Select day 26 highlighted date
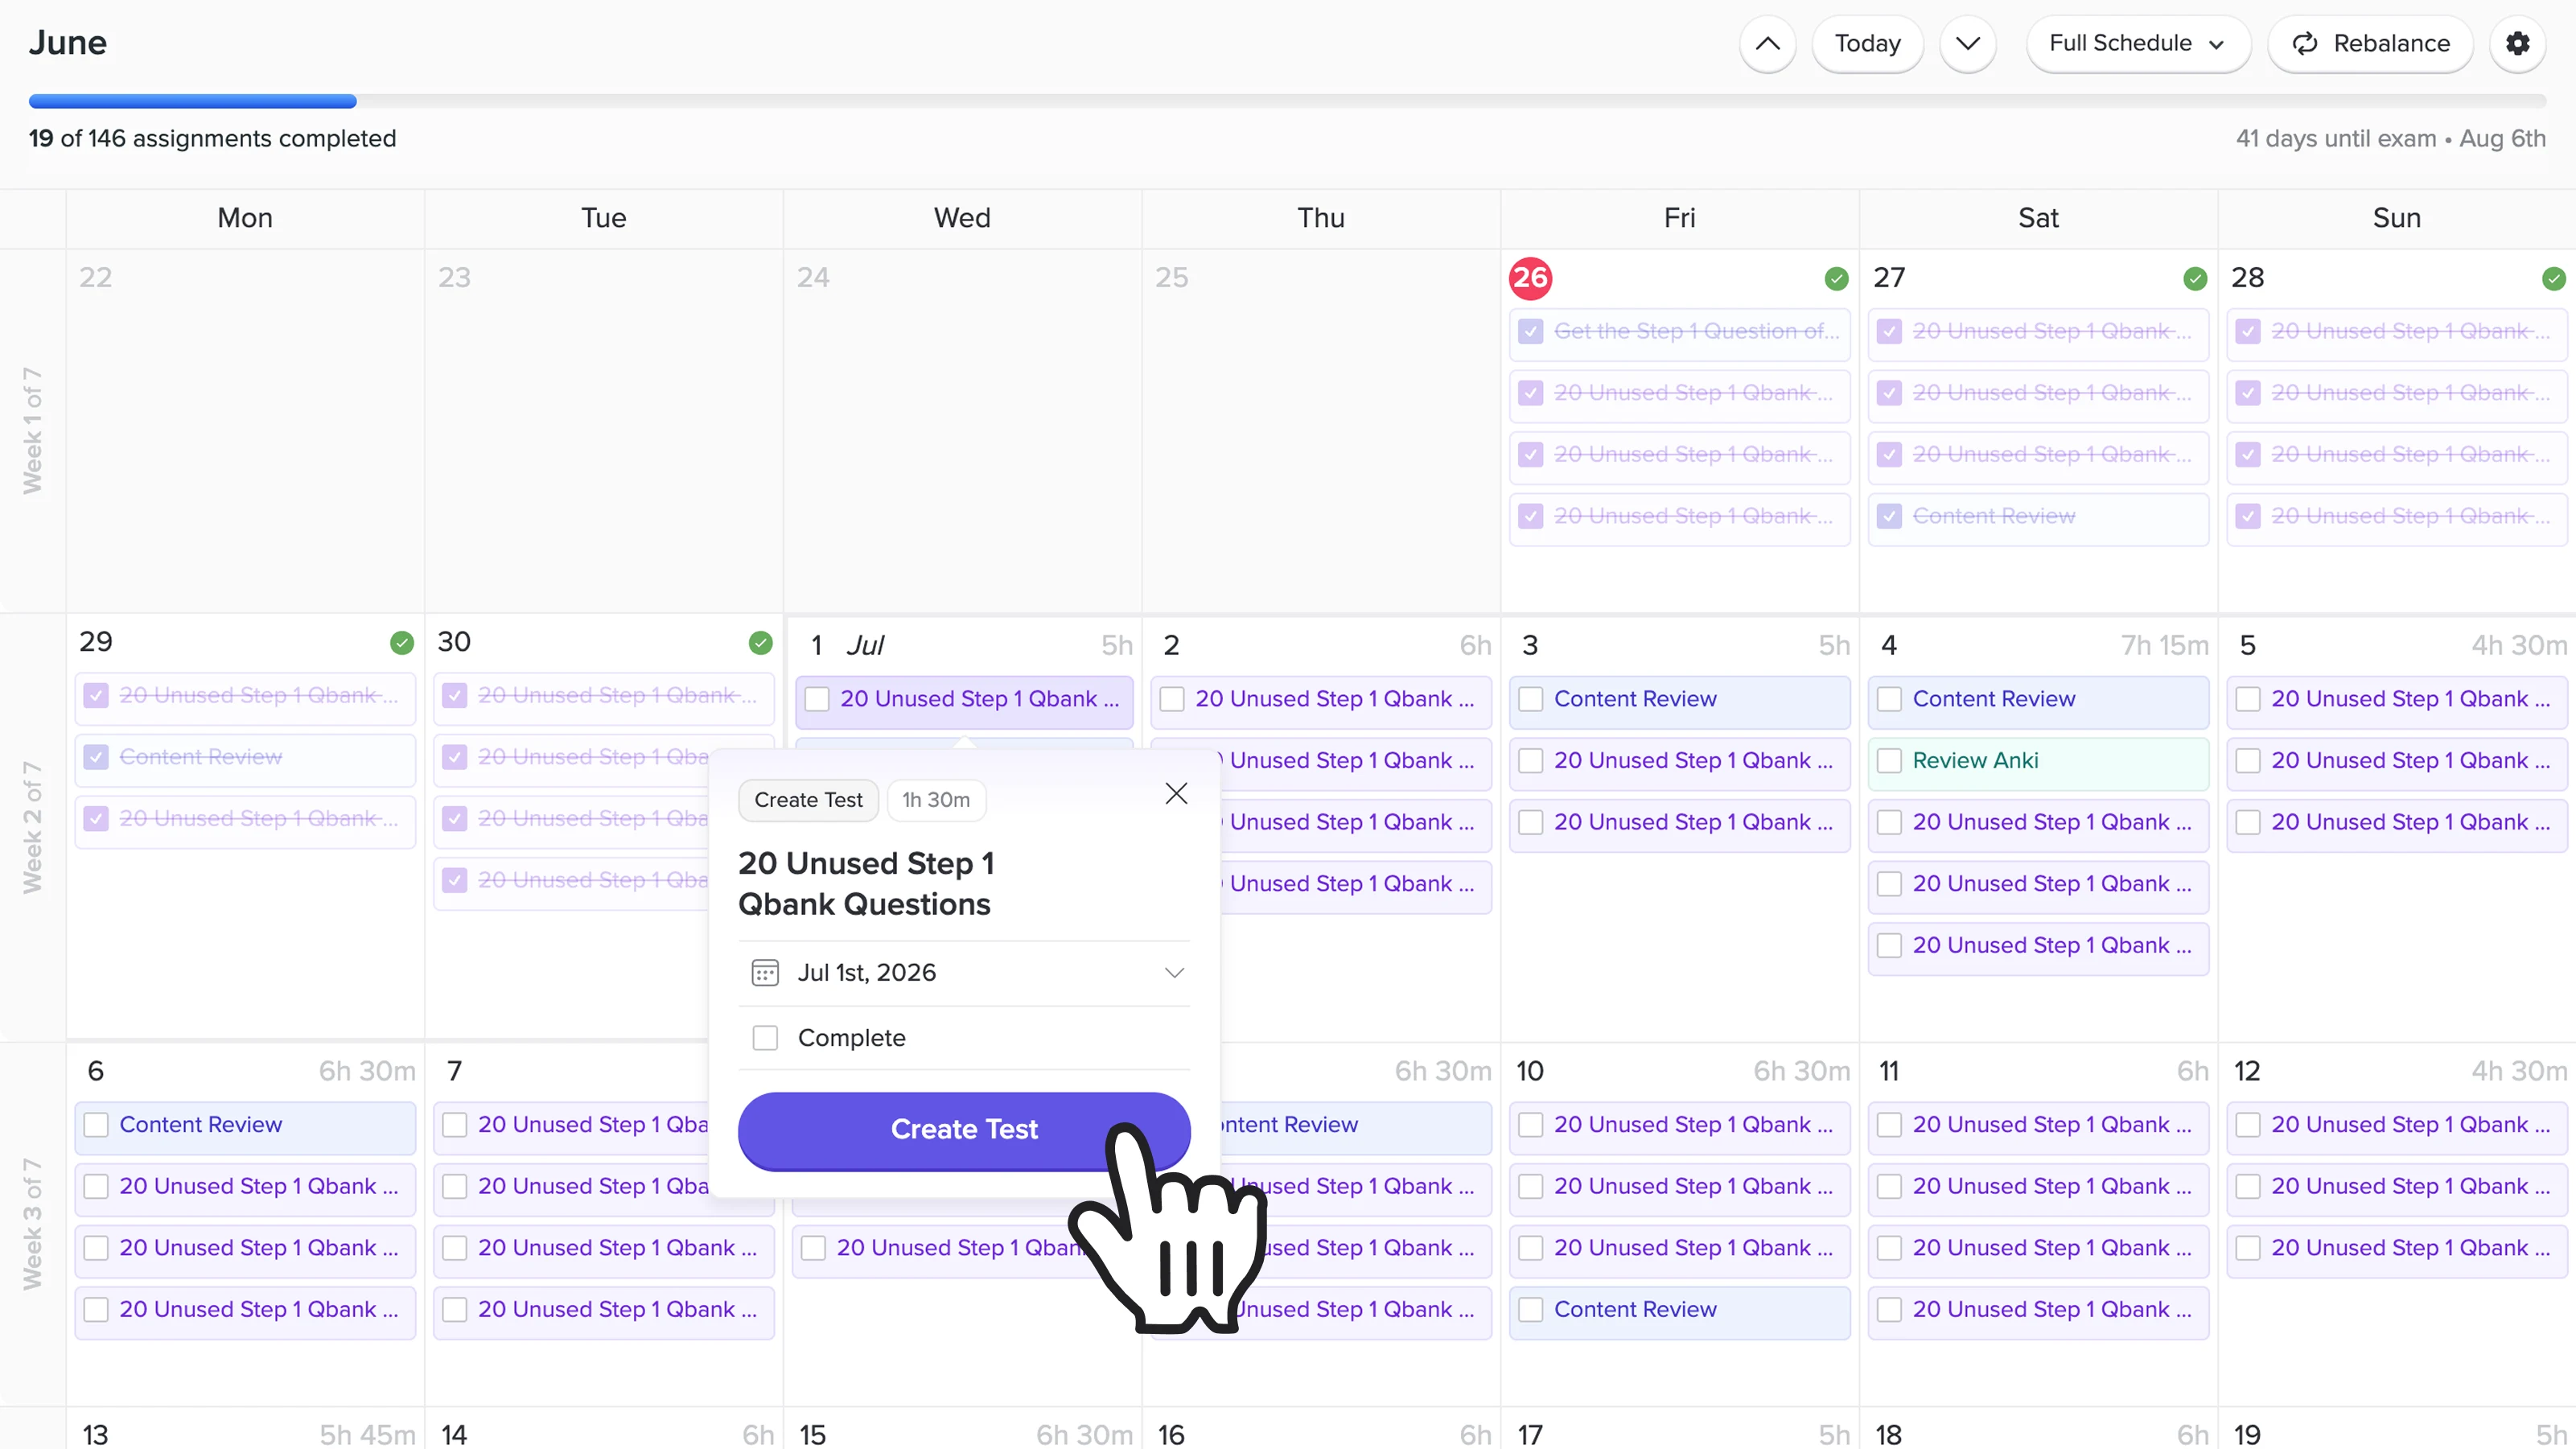The width and height of the screenshot is (2576, 1449). [1530, 278]
